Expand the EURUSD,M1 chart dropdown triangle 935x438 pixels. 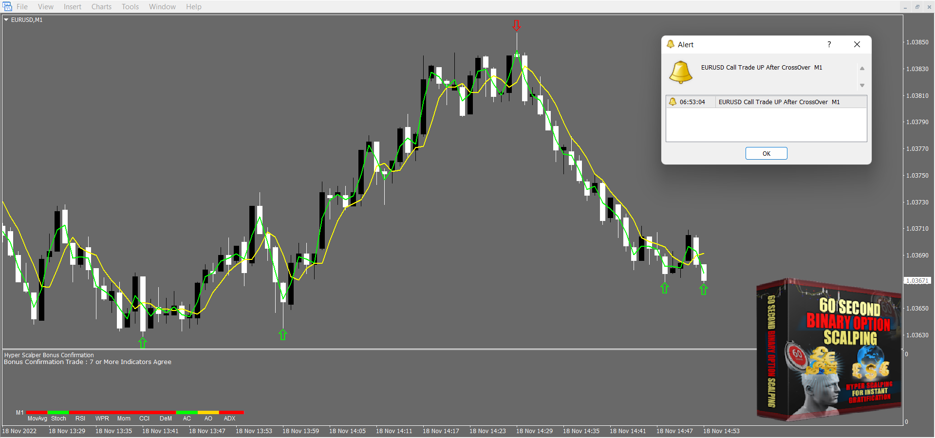pos(6,20)
